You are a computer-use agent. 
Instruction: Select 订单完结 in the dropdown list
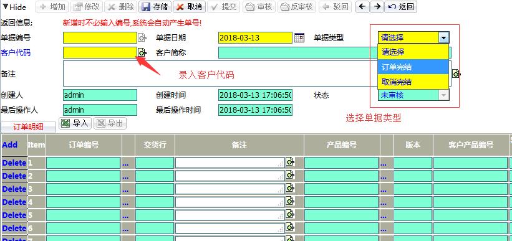413,67
